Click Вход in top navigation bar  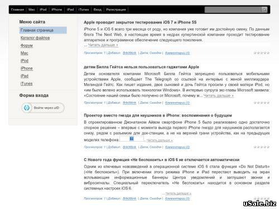pyautogui.click(x=98, y=9)
